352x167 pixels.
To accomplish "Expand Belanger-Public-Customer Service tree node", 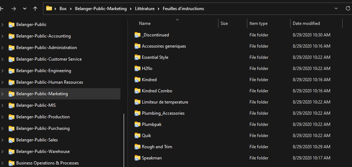I will pyautogui.click(x=2, y=59).
